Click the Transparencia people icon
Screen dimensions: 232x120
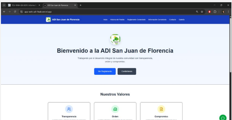pyautogui.click(x=69, y=109)
